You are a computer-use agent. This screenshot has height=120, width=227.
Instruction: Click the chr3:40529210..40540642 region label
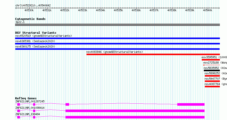tap(33, 6)
